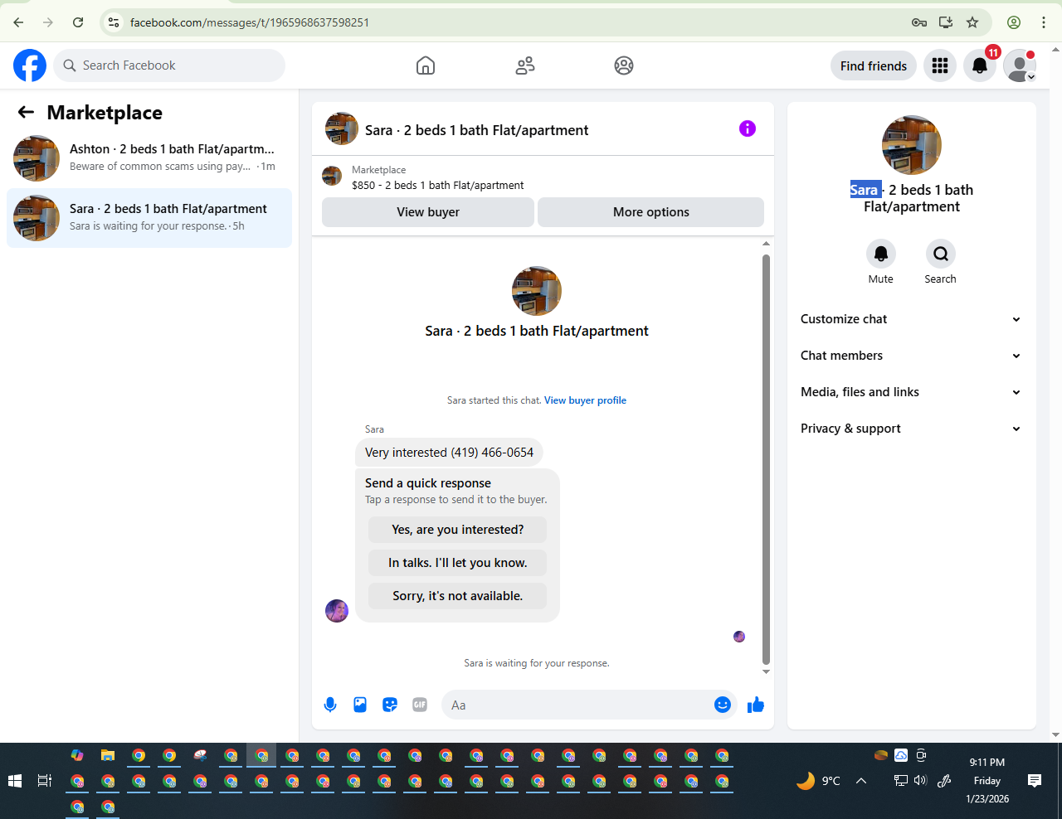1062x819 pixels.
Task: Open the password manager key icon
Action: [919, 22]
